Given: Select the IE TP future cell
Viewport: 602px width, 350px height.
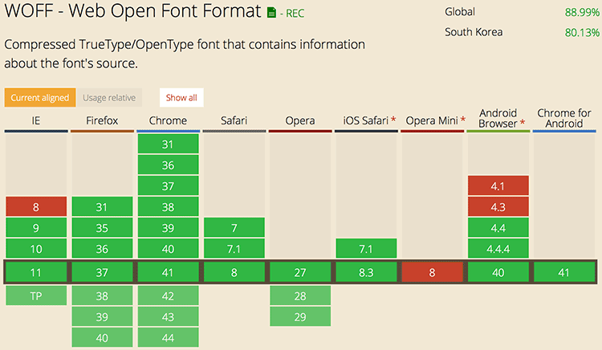Looking at the screenshot, I should coord(36,295).
